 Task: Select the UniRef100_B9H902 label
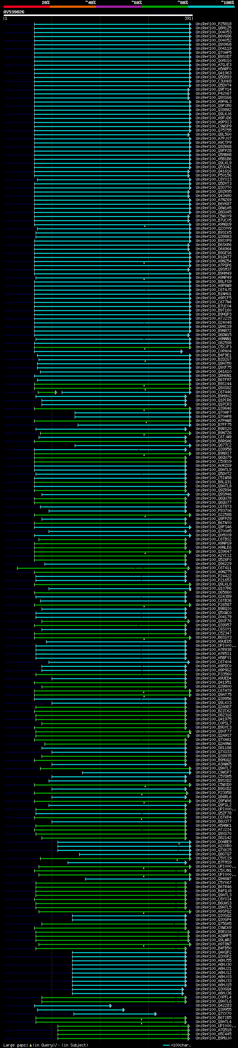pos(213,396)
